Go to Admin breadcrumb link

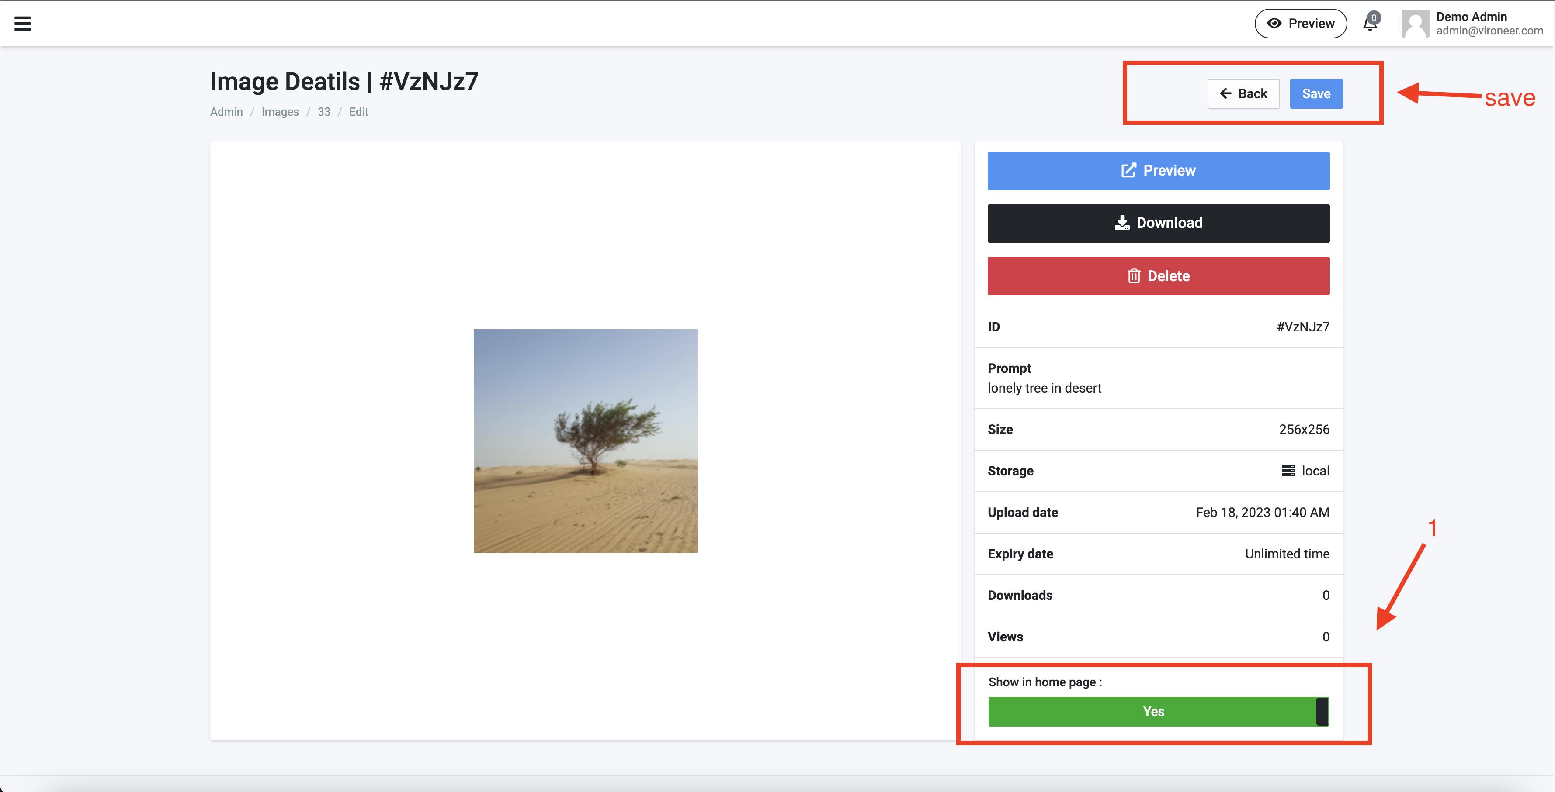tap(226, 112)
